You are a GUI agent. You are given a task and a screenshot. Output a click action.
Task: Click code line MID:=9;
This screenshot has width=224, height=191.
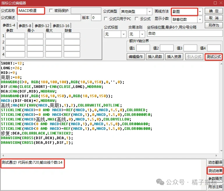pyautogui.click(x=9, y=73)
